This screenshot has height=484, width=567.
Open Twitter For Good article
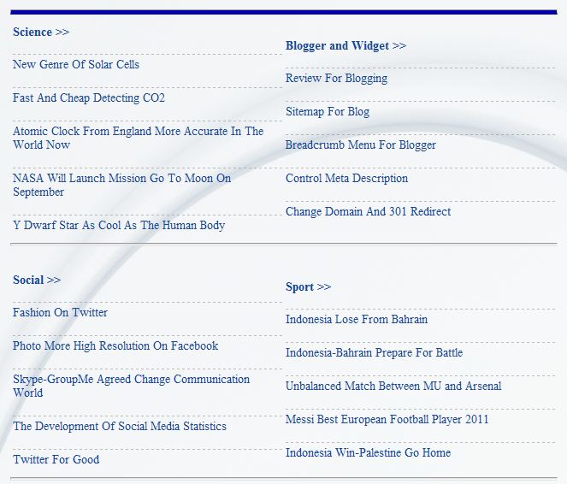pyautogui.click(x=56, y=459)
